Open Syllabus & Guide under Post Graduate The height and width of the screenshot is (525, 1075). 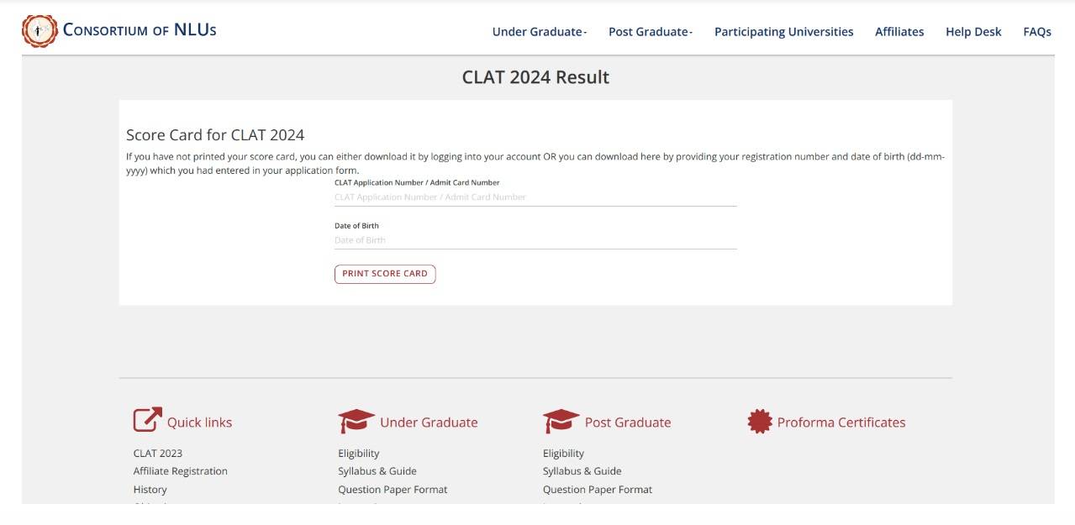click(582, 470)
